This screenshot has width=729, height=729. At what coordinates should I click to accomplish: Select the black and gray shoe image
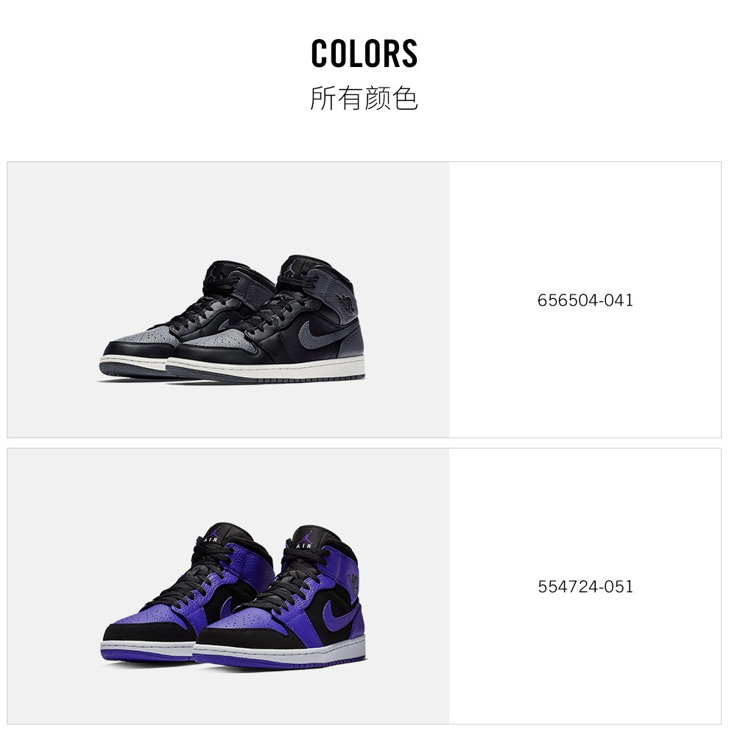tap(228, 300)
